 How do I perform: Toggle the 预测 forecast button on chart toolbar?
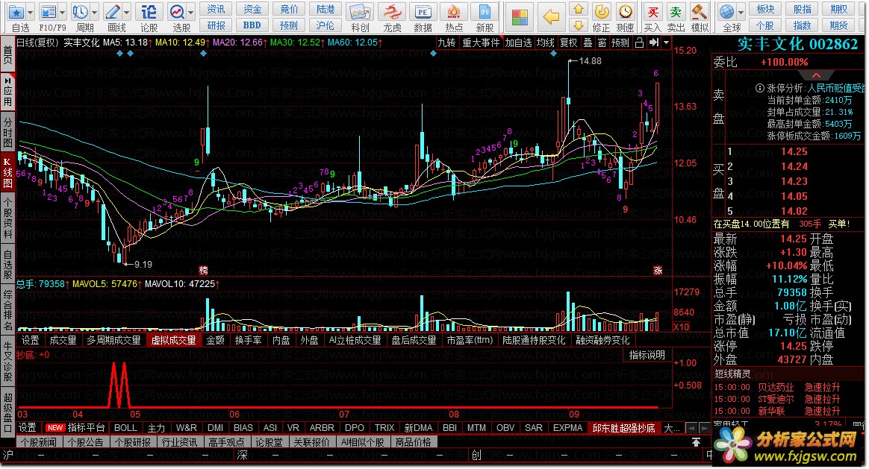pyautogui.click(x=620, y=43)
